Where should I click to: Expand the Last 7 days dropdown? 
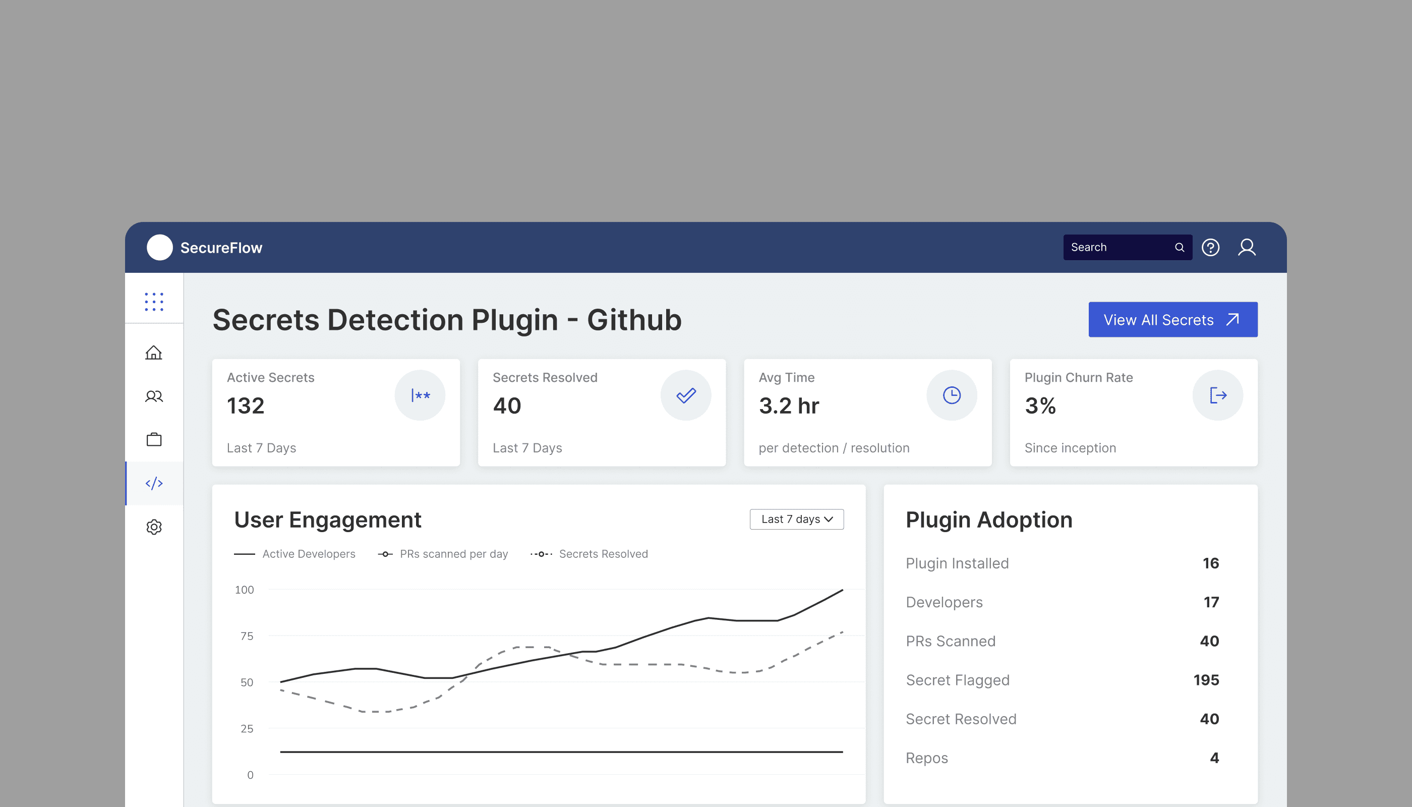coord(796,520)
